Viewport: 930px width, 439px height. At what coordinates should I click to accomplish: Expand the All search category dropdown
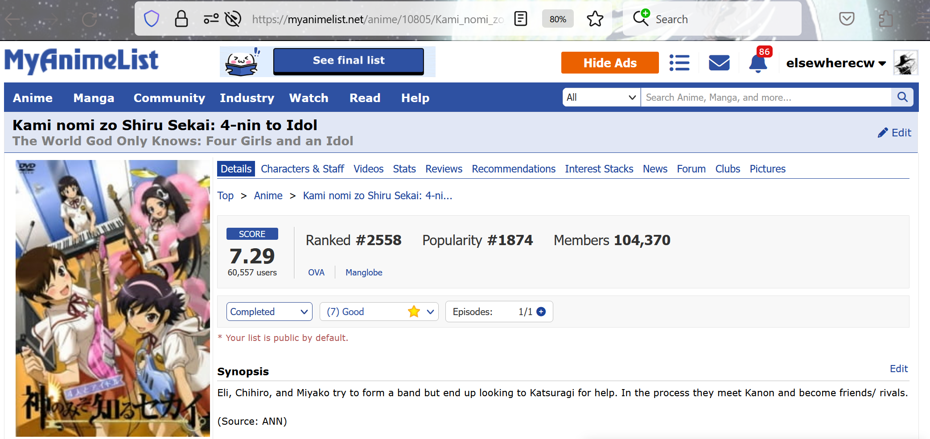point(601,97)
